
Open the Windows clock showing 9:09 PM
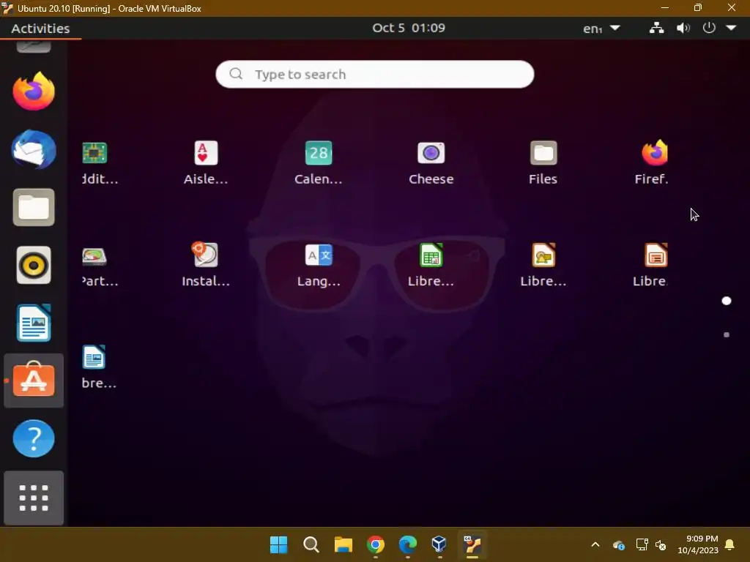tap(698, 544)
